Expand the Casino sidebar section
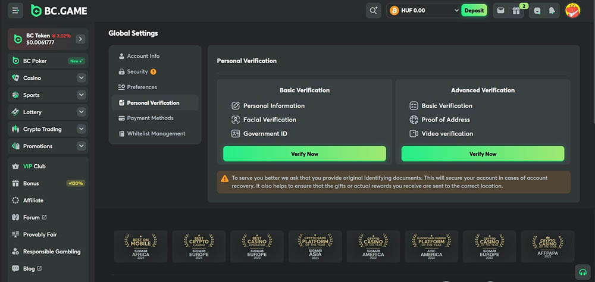This screenshot has width=595, height=282. coord(81,78)
